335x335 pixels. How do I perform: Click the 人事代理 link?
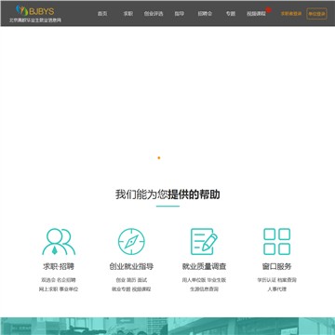tap(277, 289)
